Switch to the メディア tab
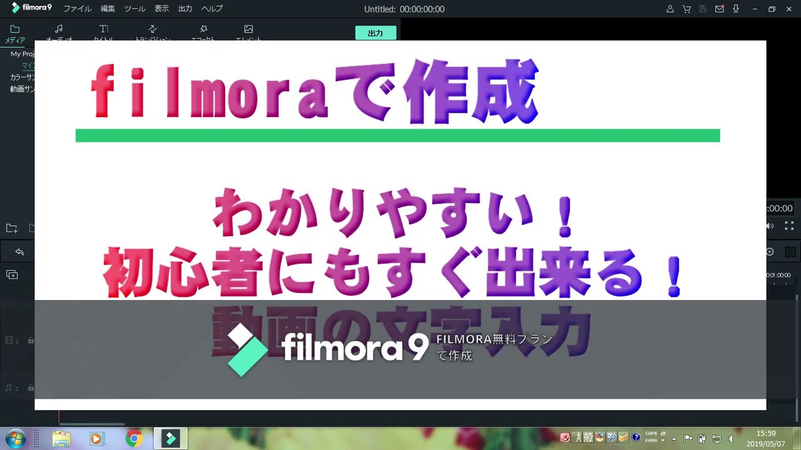801x450 pixels. pos(15,33)
